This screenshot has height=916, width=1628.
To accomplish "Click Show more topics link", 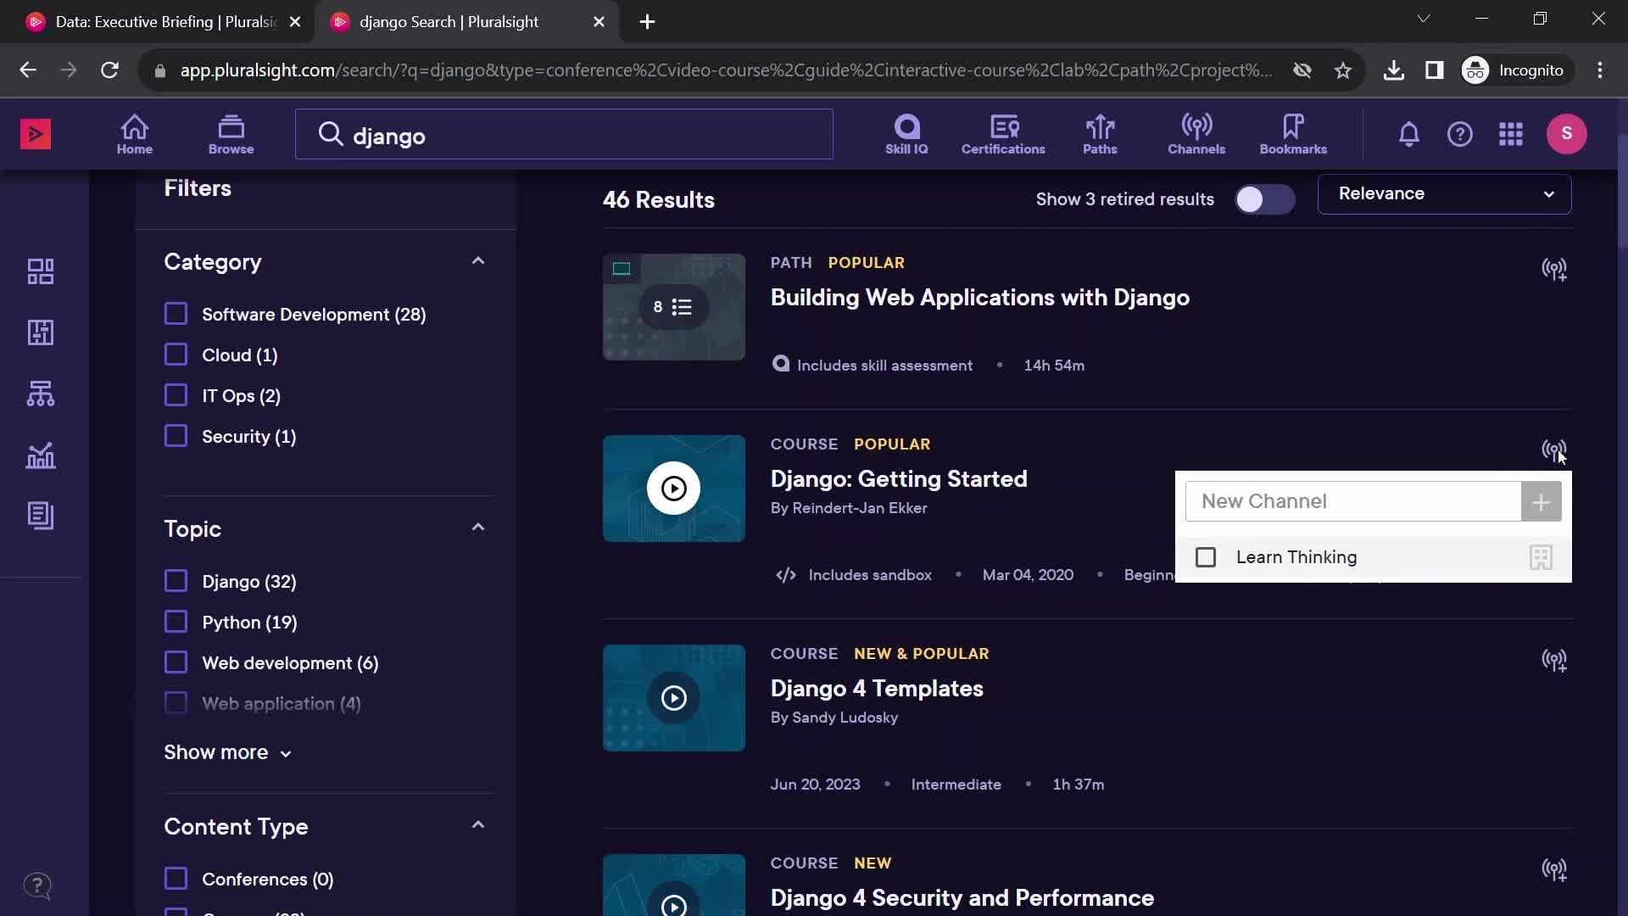I will point(228,751).
